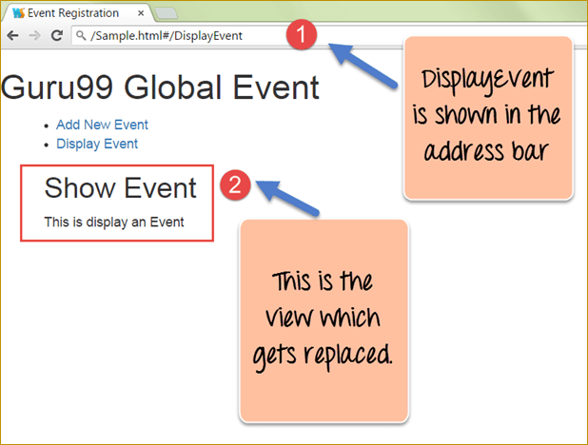
Task: Click the Show Event heading
Action: pos(120,187)
